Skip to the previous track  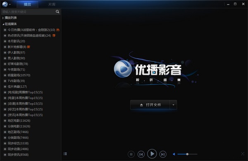point(141,154)
